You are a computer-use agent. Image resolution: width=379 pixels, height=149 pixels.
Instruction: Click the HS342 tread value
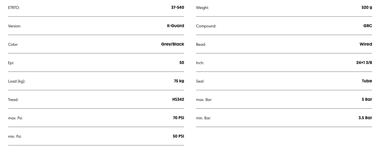178,100
